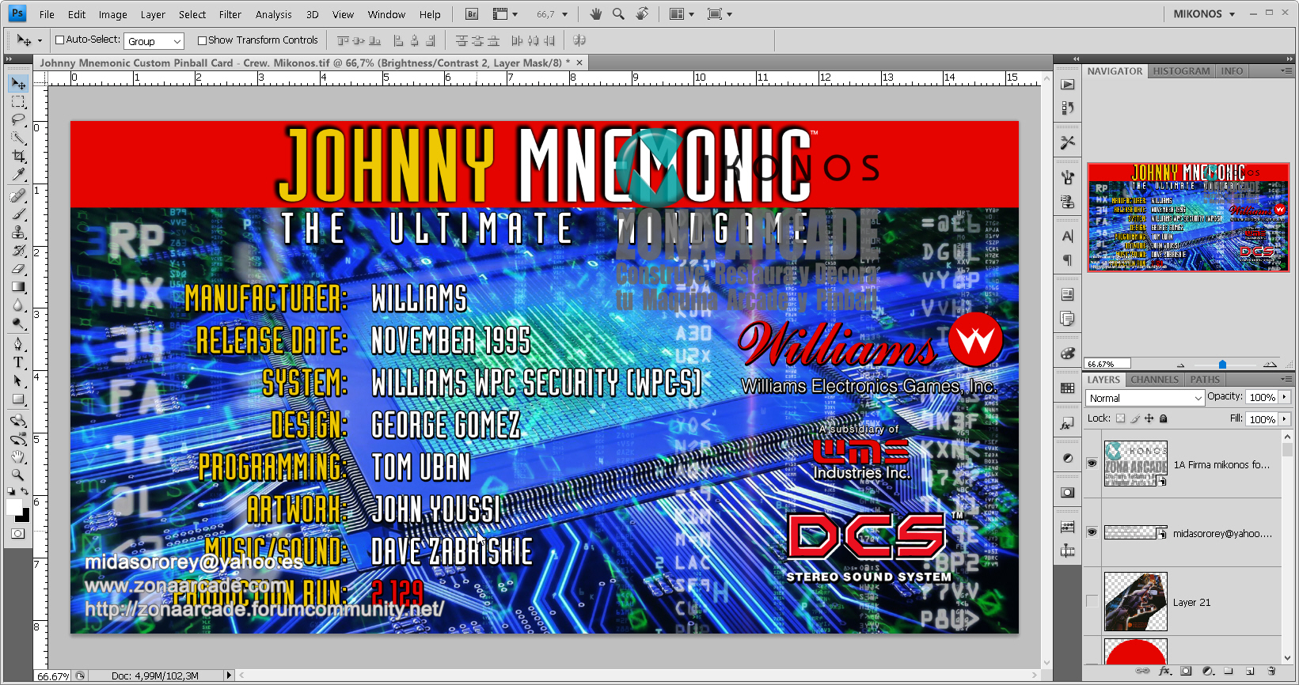1299x685 pixels.
Task: Open the Fill slider arrow
Action: [x=1285, y=419]
